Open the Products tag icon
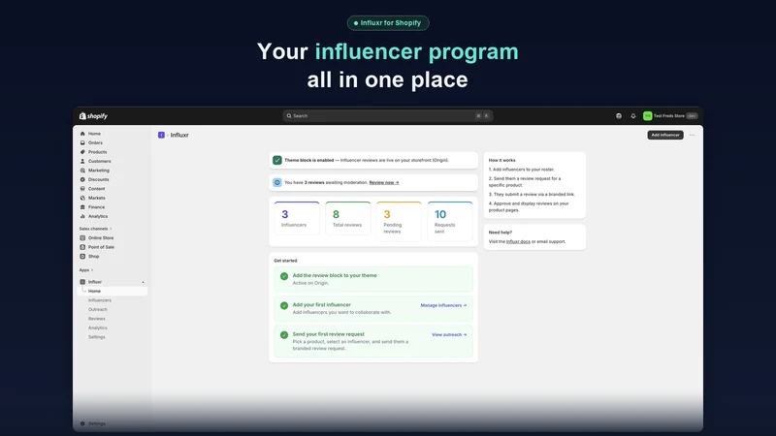The image size is (776, 436). [82, 152]
